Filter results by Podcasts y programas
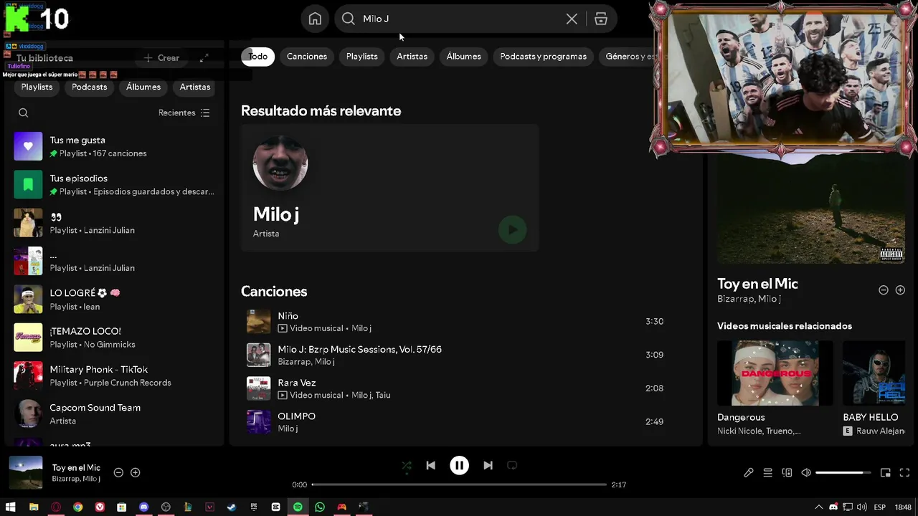 (x=543, y=57)
